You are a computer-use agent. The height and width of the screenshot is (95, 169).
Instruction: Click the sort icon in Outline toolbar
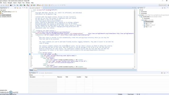163,8
